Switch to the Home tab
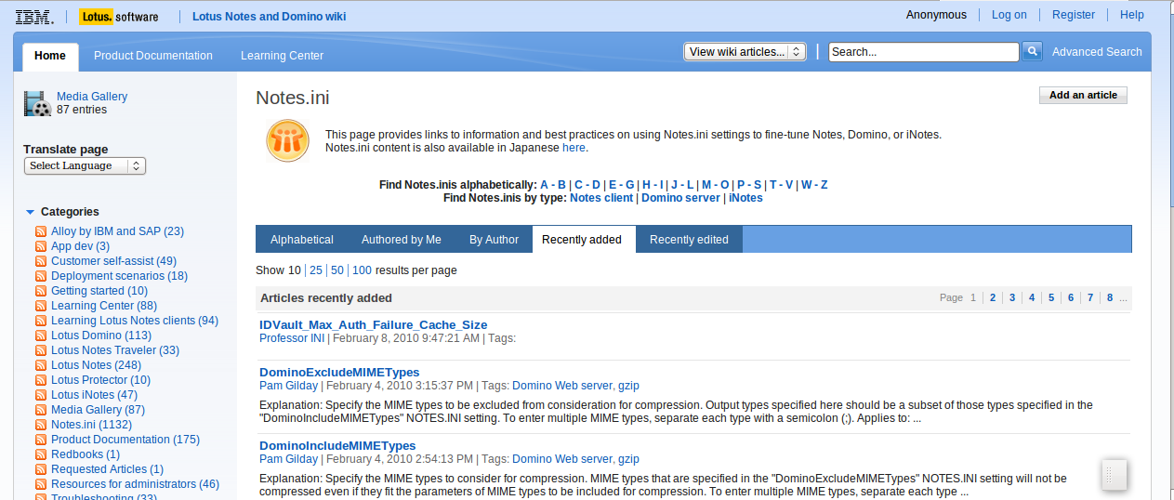 (x=50, y=56)
